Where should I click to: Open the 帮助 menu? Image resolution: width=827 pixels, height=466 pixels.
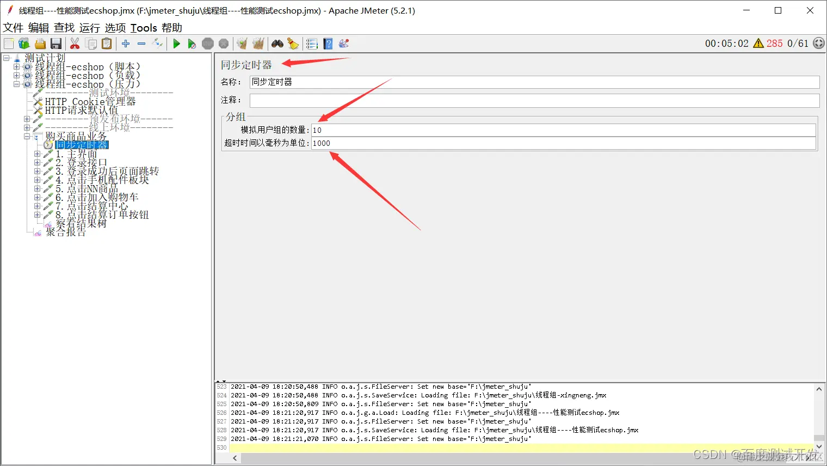[172, 28]
